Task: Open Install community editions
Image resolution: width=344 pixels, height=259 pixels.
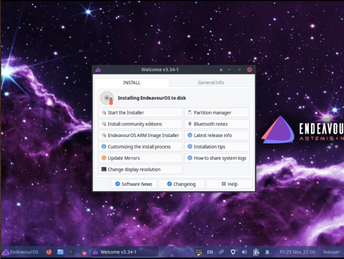Action: 140,124
